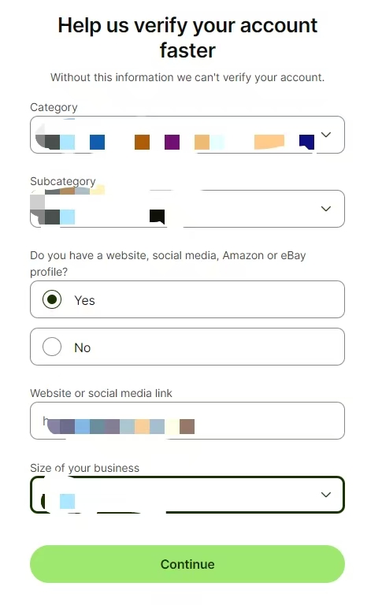Click the No label text
382x605 pixels.
tap(82, 347)
